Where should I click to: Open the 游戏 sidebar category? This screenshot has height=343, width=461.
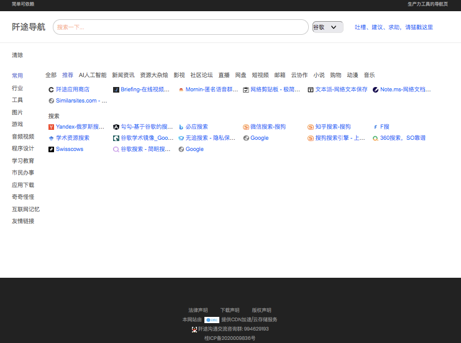pyautogui.click(x=17, y=124)
